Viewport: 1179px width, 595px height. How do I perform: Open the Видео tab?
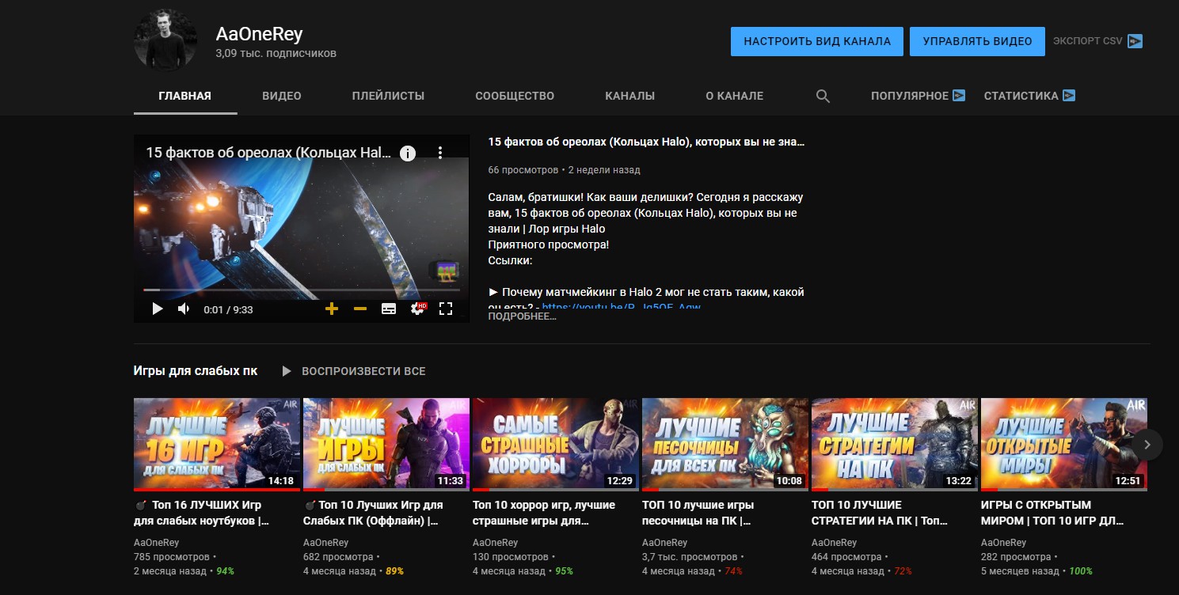click(282, 96)
